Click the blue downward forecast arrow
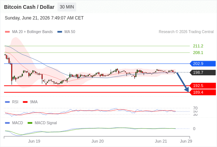The height and width of the screenshot is (147, 217). (182, 82)
